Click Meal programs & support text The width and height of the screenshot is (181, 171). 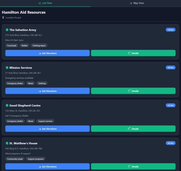[18, 154]
